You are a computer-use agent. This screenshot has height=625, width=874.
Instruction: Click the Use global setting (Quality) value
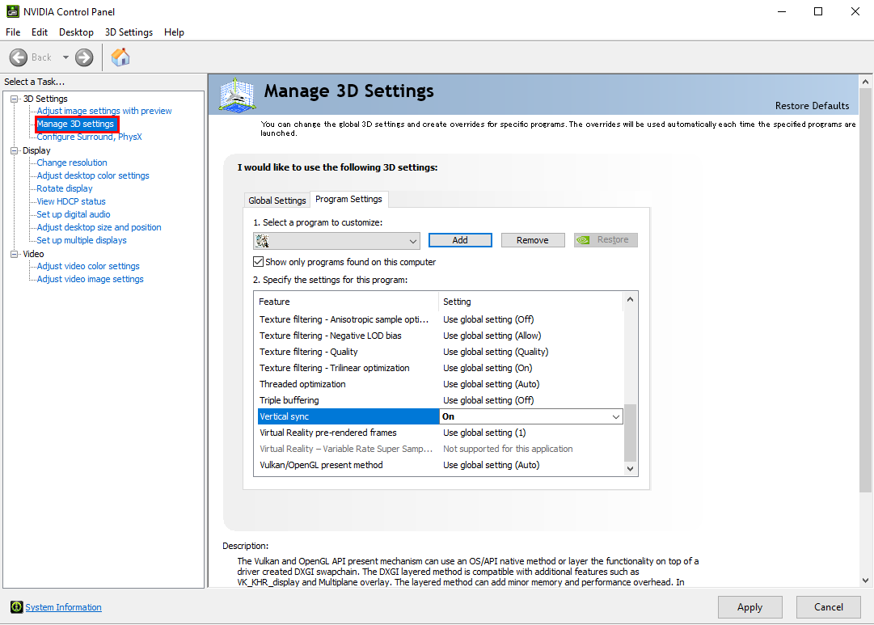tap(496, 352)
